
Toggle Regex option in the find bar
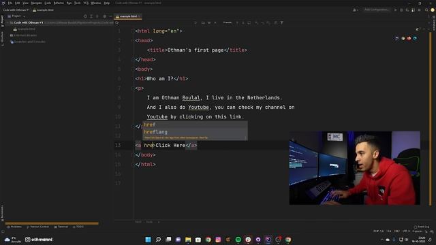coord(215,22)
